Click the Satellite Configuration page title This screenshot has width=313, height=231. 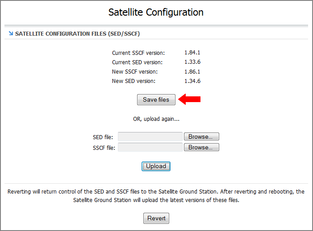pyautogui.click(x=156, y=12)
